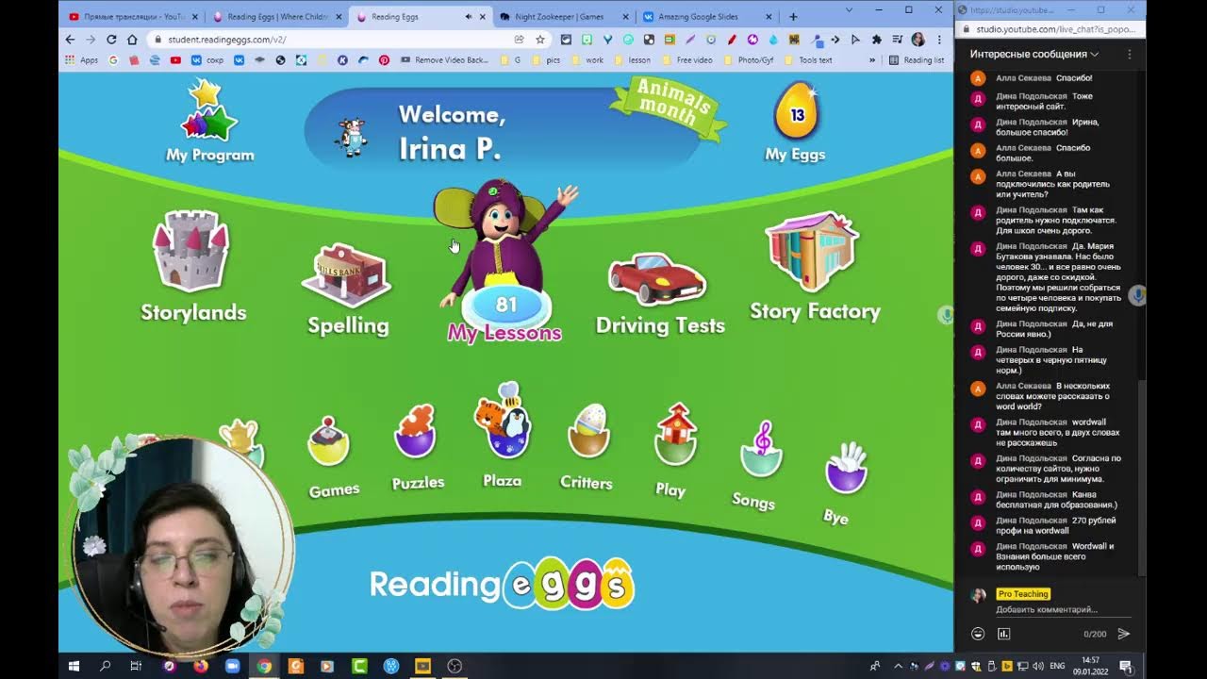Open the Plaza animals egg icon
1207x679 pixels.
503,421
